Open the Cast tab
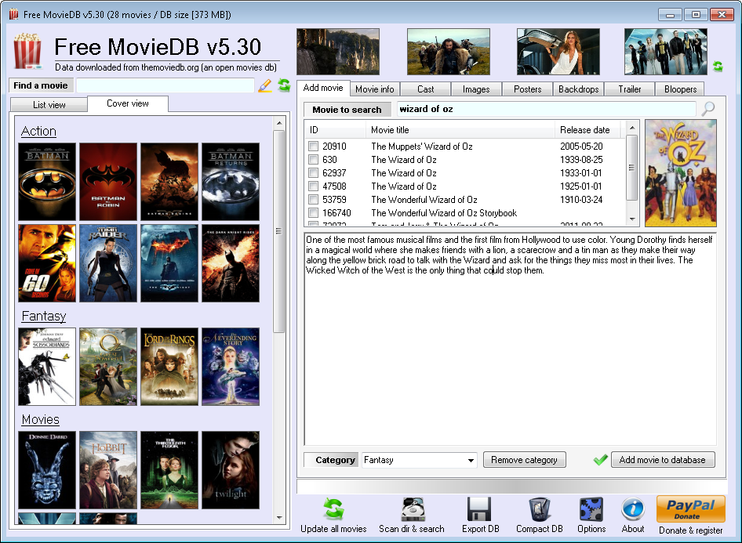 click(x=425, y=89)
